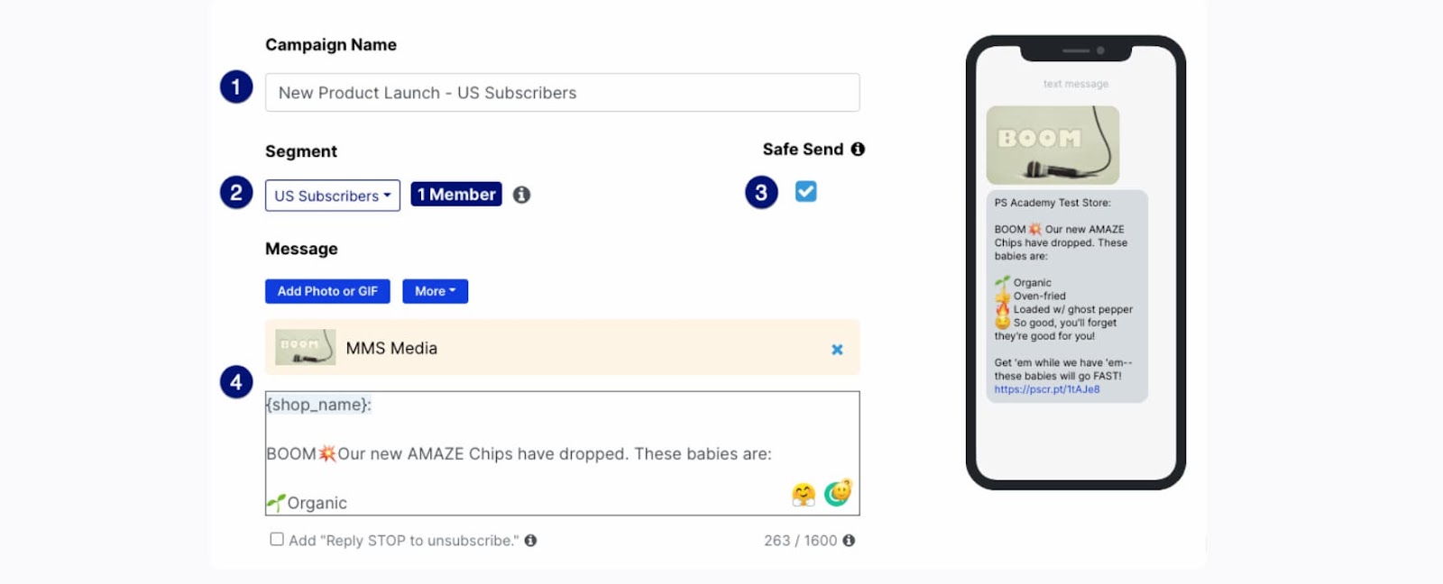Click the Campaign Name input field
This screenshot has width=1443, height=584.
tap(562, 93)
